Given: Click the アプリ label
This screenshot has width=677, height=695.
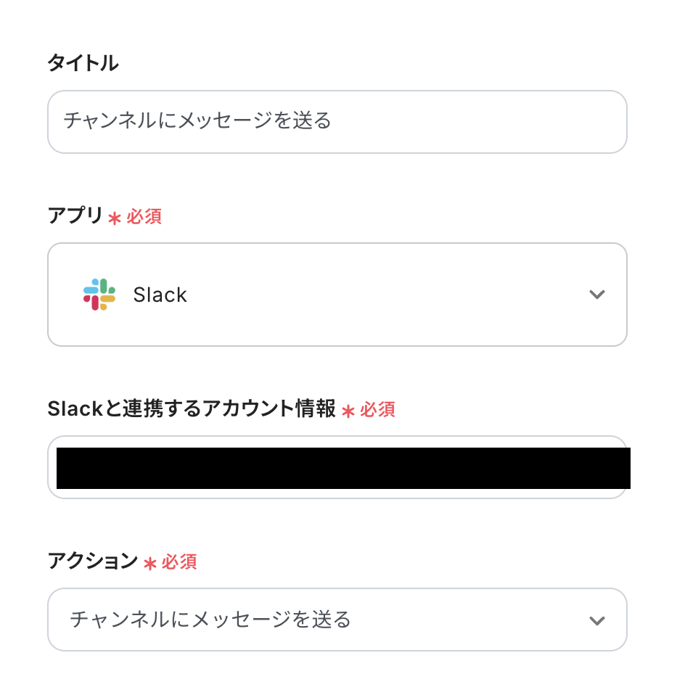Looking at the screenshot, I should (75, 215).
